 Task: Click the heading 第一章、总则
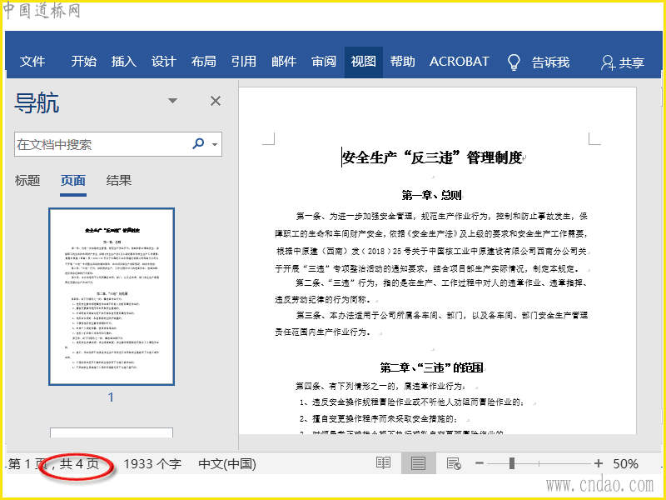point(431,195)
